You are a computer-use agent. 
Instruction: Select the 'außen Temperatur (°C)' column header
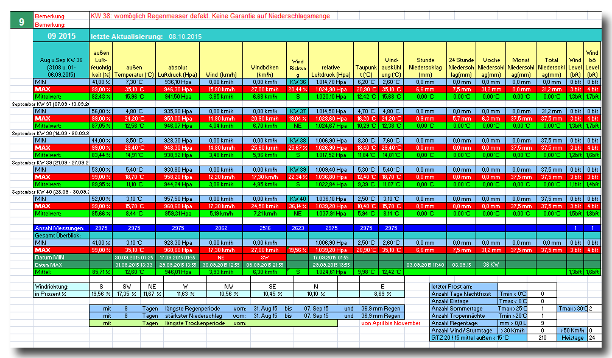point(134,60)
